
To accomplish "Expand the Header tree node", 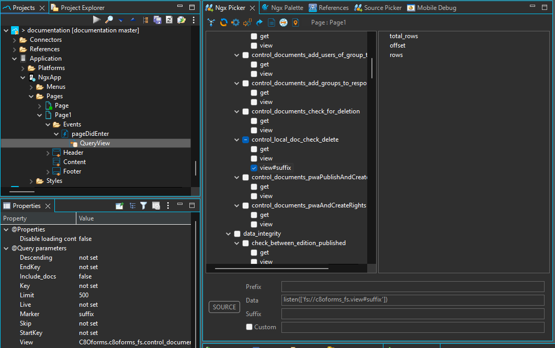I will 48,153.
